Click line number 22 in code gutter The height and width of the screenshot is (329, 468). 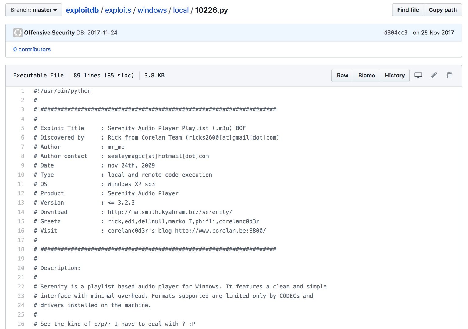[21, 287]
